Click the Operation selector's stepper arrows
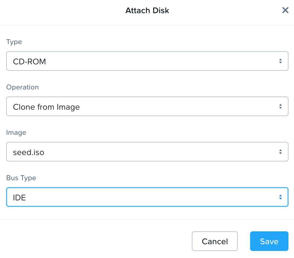 280,106
